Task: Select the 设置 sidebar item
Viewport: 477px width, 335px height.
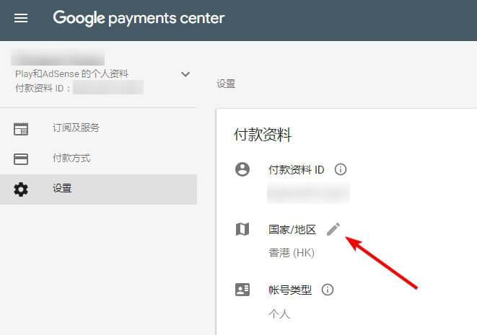Action: 62,189
